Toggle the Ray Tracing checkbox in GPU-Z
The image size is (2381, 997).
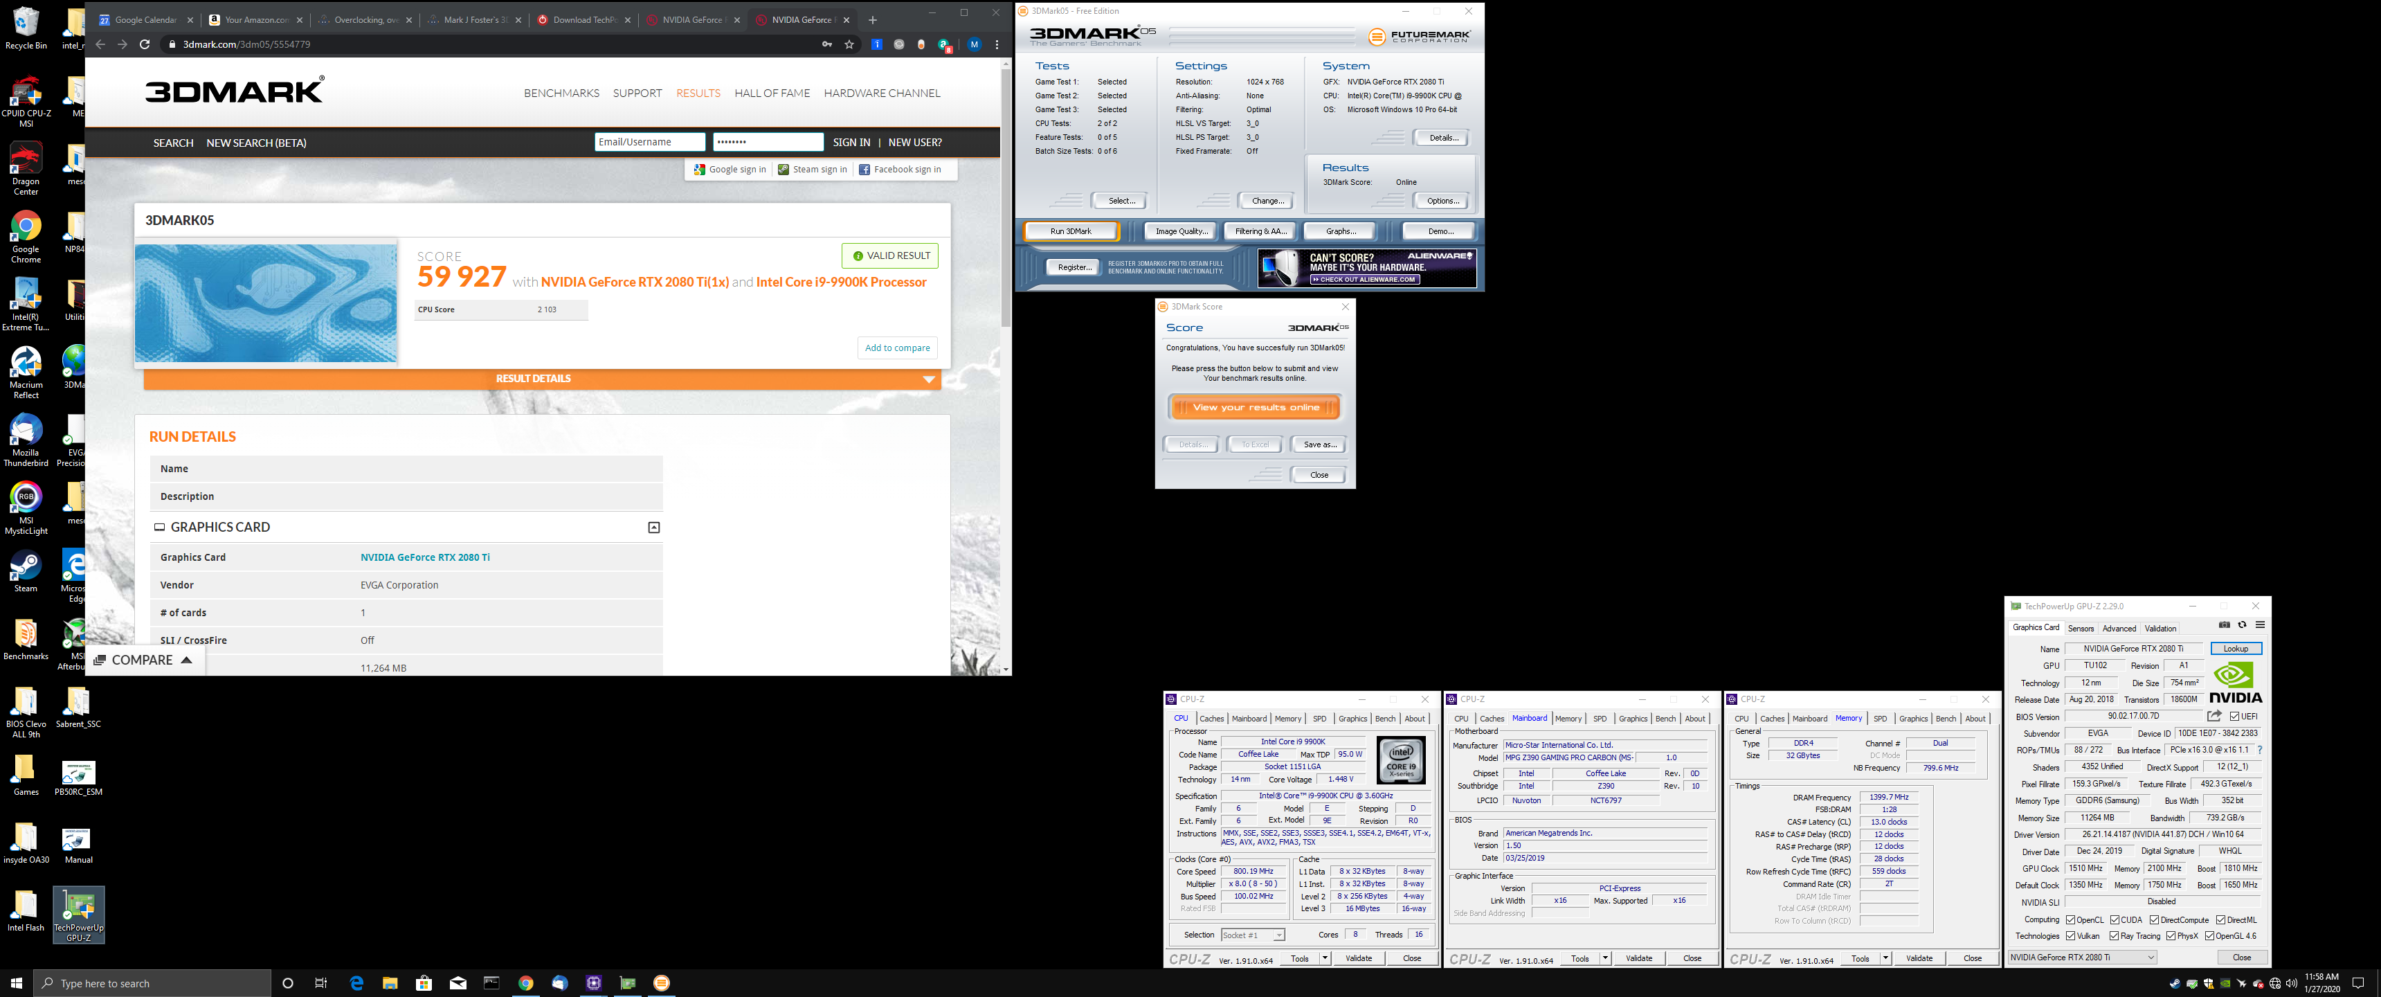2115,936
